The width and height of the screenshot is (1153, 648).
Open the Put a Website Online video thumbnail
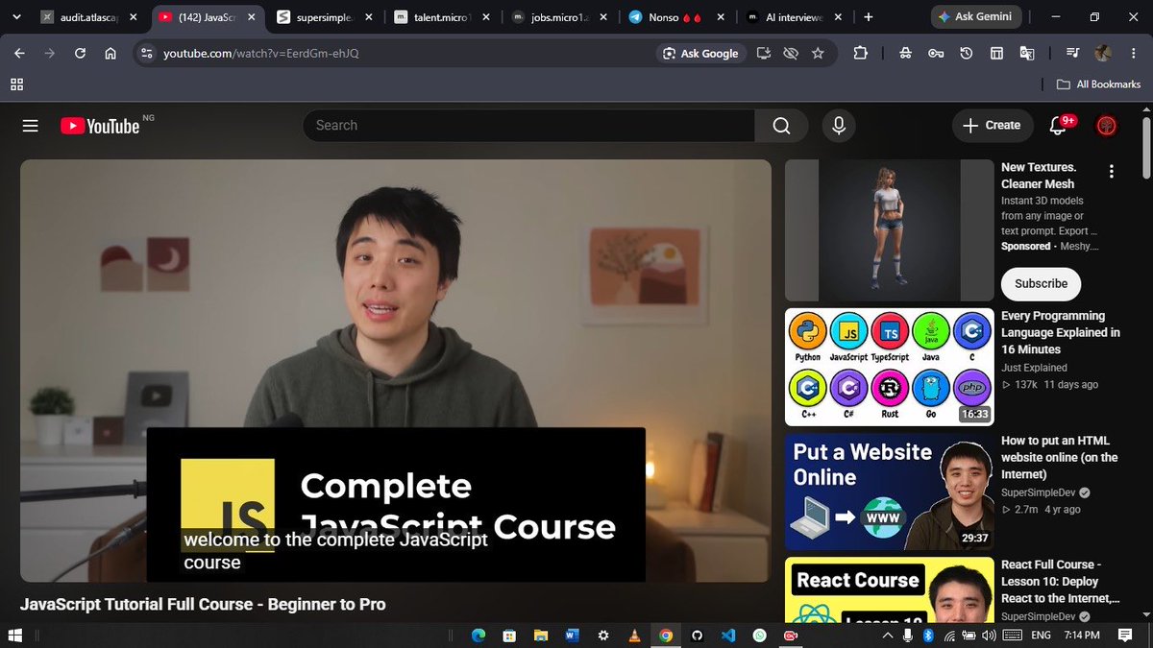pos(890,492)
